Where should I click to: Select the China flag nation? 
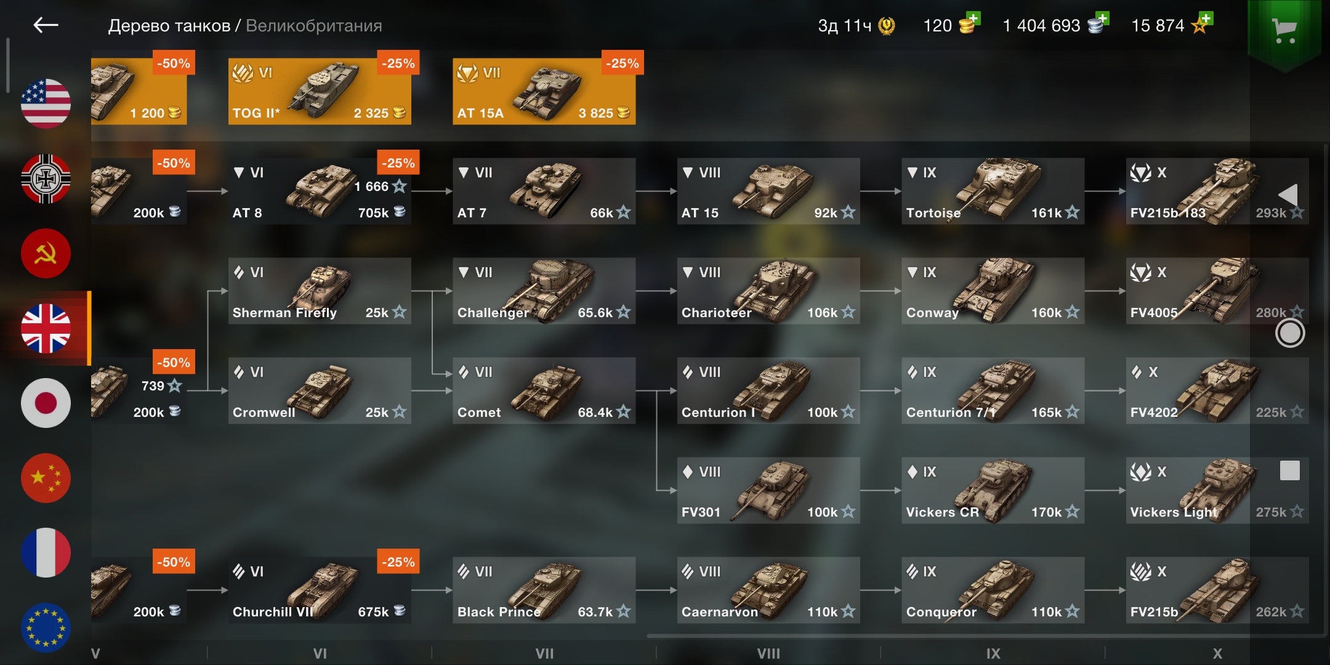(x=46, y=478)
